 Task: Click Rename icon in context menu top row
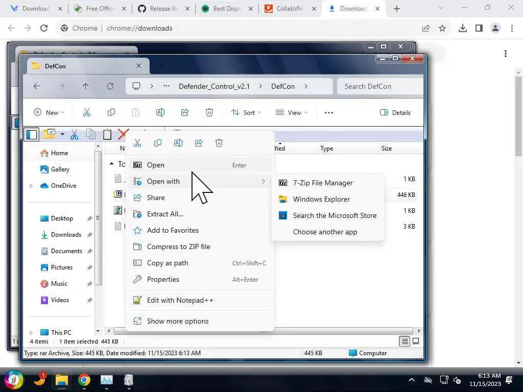[178, 143]
